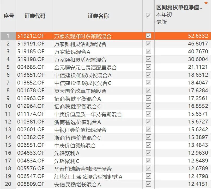Toggle checkbox for 中庚价值领航混合

pos(148,145)
